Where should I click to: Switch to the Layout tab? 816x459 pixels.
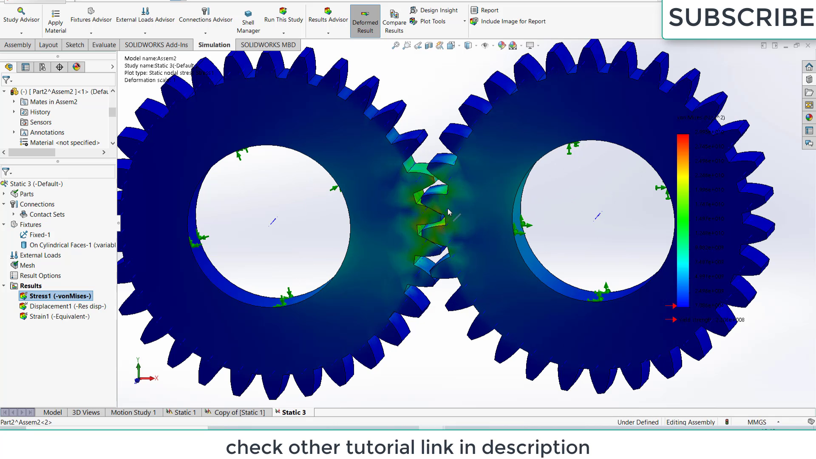[x=48, y=45]
